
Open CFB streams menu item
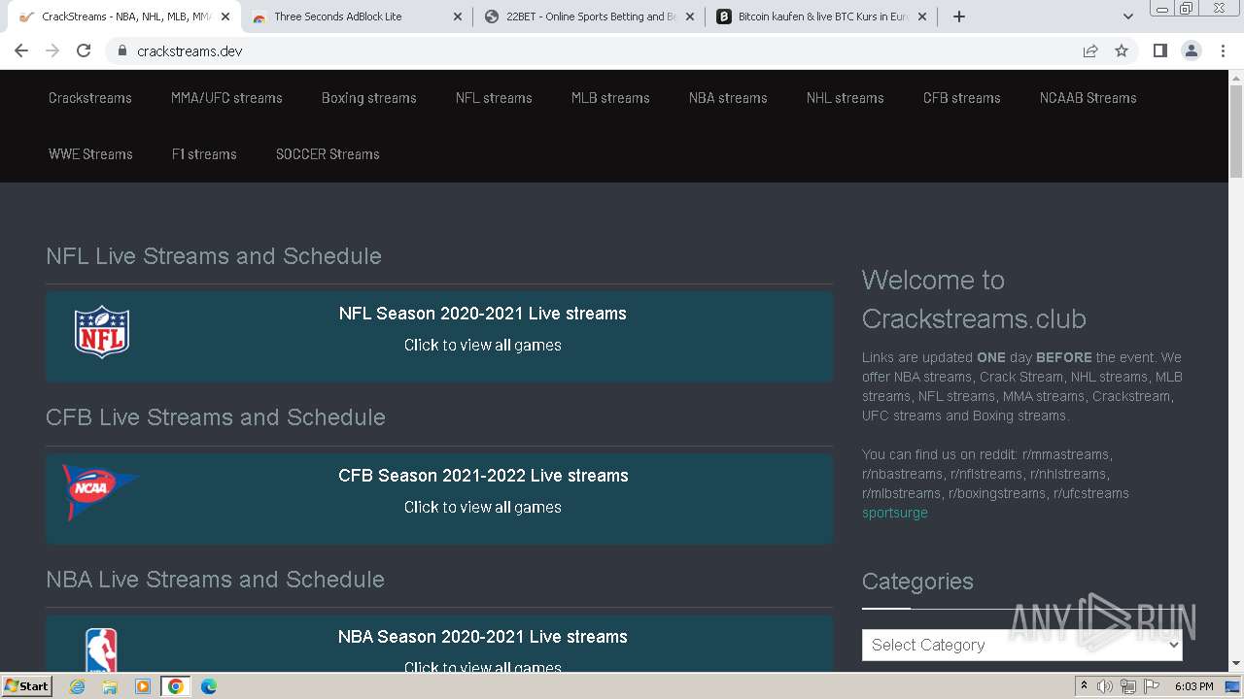tap(962, 98)
